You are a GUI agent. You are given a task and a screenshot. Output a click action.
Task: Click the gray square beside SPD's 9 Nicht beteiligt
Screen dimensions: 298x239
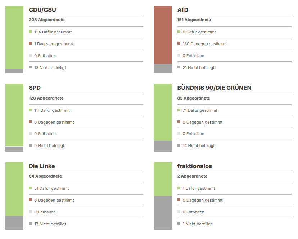(x=31, y=146)
